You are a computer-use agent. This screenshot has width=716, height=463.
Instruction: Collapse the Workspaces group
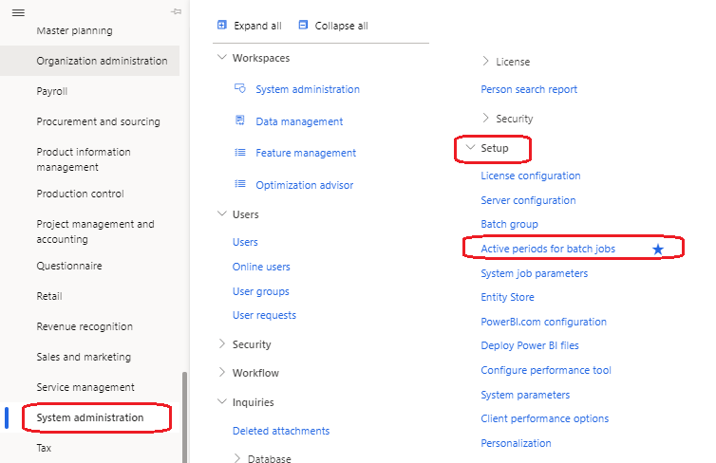tap(222, 58)
